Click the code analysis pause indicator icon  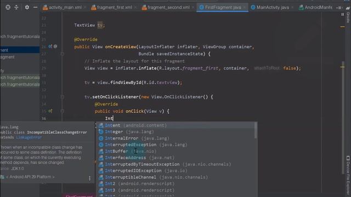342,15
